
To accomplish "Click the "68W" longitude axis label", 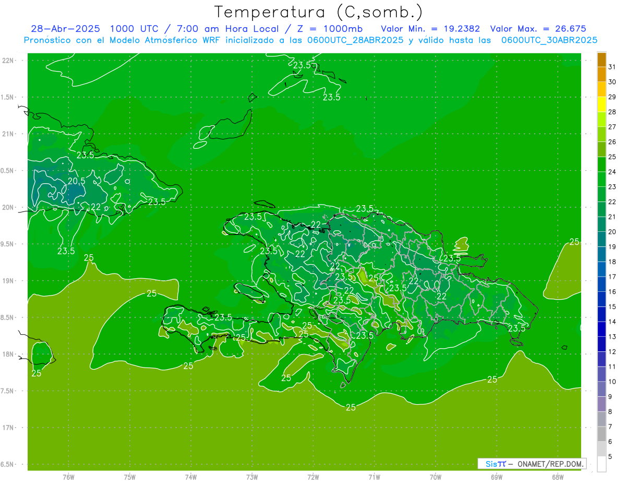I will pos(557,477).
